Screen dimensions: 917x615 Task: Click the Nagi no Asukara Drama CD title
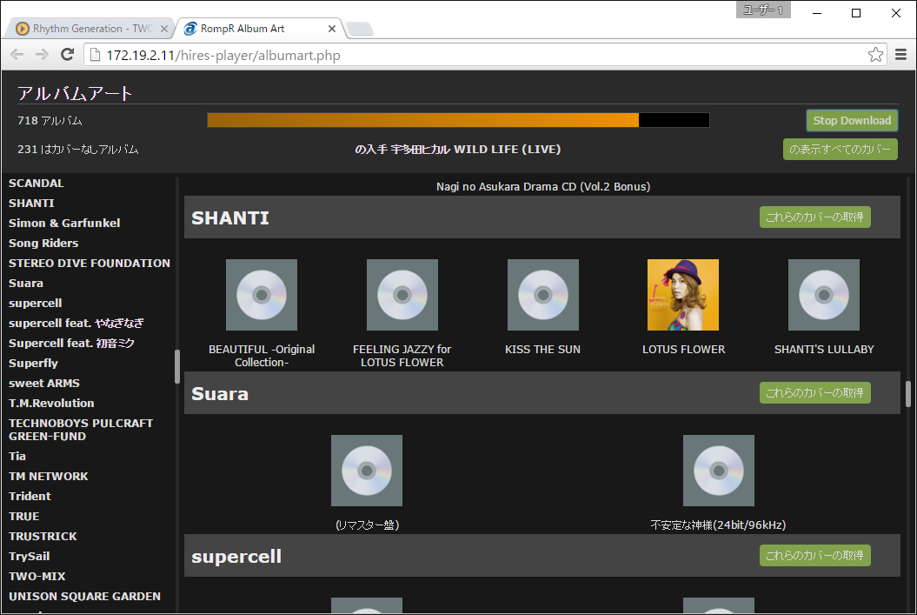(542, 187)
